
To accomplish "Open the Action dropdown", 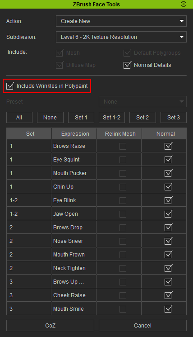I will tap(121, 21).
